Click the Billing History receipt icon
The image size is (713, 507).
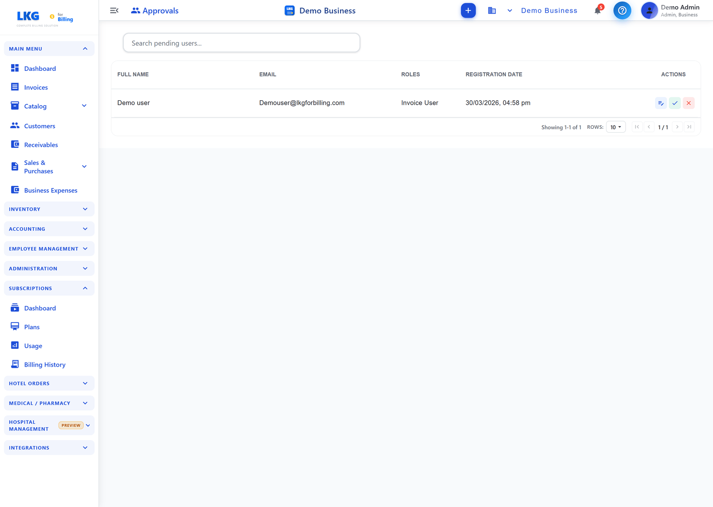coord(15,364)
